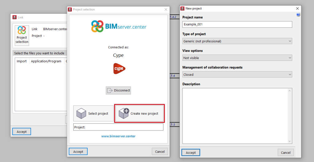Close the New project dialog
This screenshot has width=314, height=162.
[297, 9]
